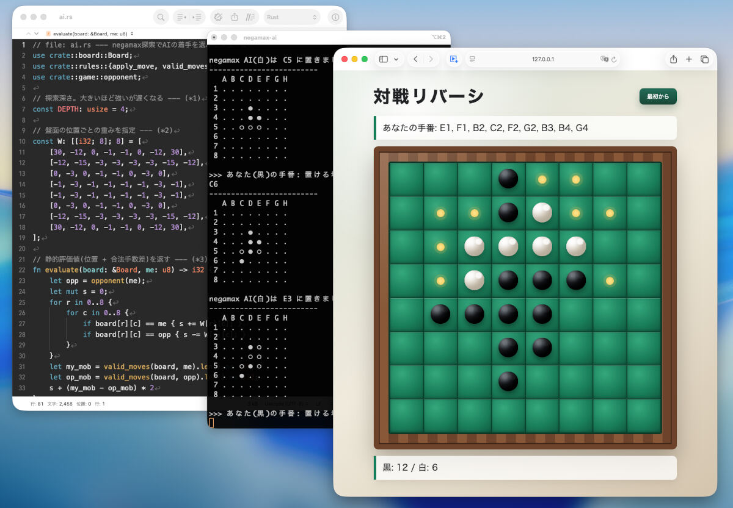Click the translate icon in Safari address bar
The height and width of the screenshot is (508, 733).
[x=604, y=59]
